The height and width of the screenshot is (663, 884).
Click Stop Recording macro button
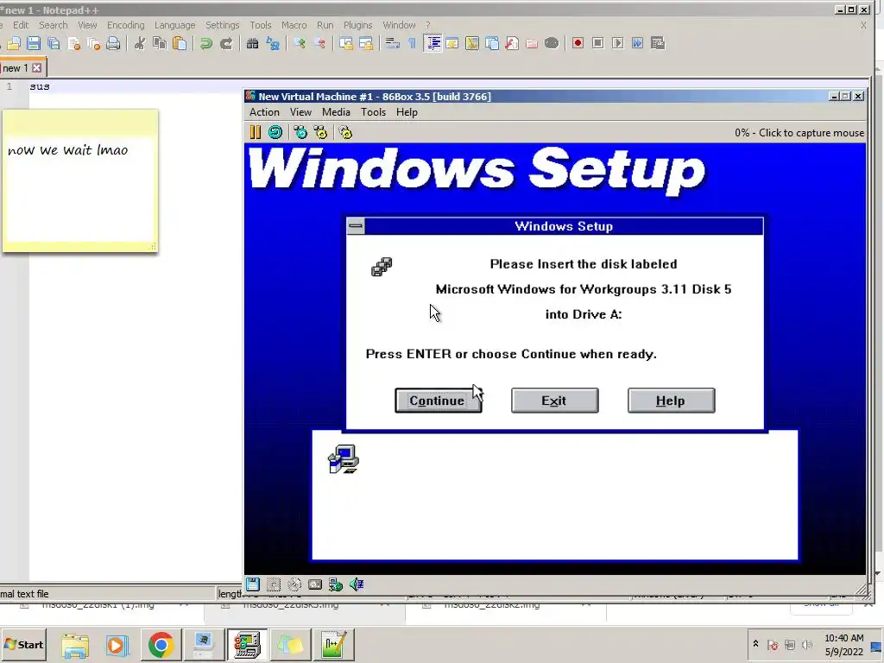pos(598,43)
